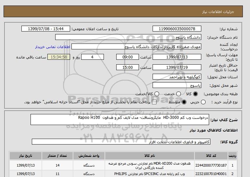Click the واحد شمارش column header
This screenshot has width=250, height=177.
click(89, 156)
